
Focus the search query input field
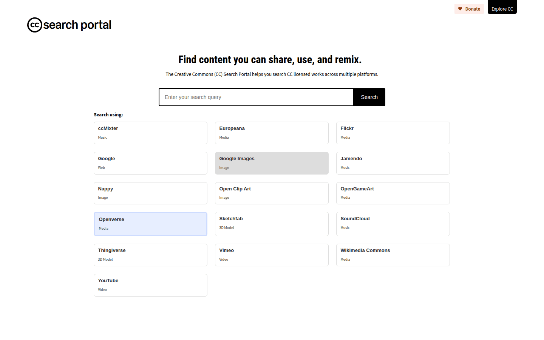pyautogui.click(x=256, y=97)
